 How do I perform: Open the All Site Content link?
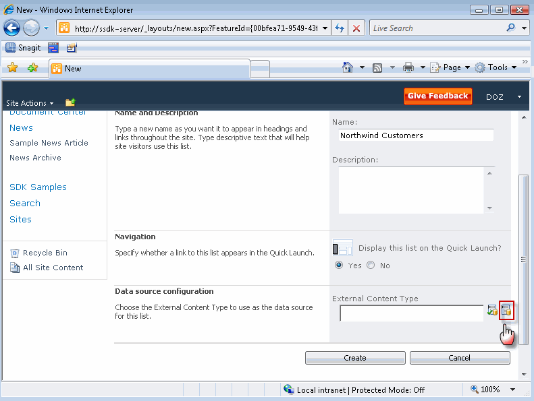tap(53, 268)
